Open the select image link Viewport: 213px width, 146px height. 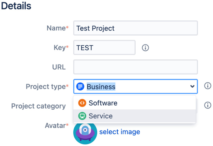(x=120, y=132)
